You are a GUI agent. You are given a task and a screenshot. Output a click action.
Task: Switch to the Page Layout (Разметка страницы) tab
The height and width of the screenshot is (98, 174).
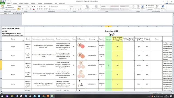24,4
